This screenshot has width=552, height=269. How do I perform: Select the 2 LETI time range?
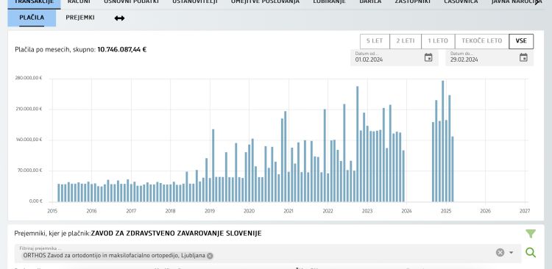(x=406, y=41)
